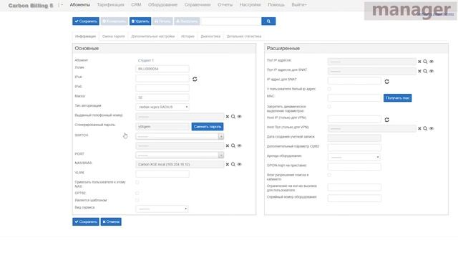This screenshot has width=458, height=258.
Task: Click the refresh icon next to IPv4 field
Action: coord(195,79)
